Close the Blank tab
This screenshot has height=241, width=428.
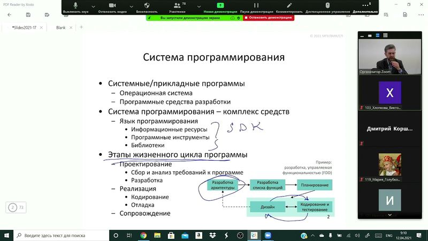pyautogui.click(x=71, y=28)
